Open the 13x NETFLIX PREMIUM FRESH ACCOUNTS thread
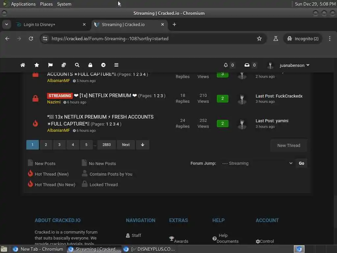Viewport: 337px width, 253px height. [x=100, y=120]
